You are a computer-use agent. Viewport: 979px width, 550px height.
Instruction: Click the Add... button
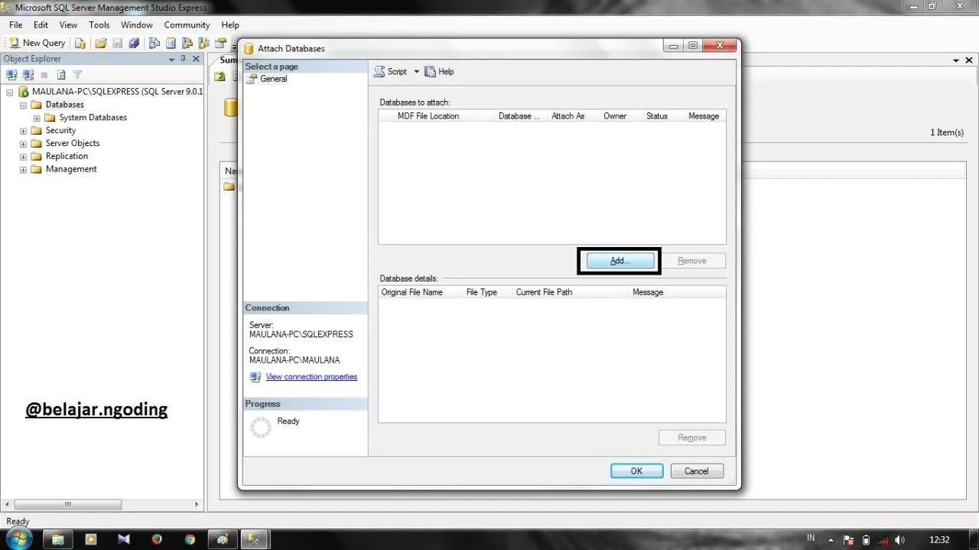[620, 261]
